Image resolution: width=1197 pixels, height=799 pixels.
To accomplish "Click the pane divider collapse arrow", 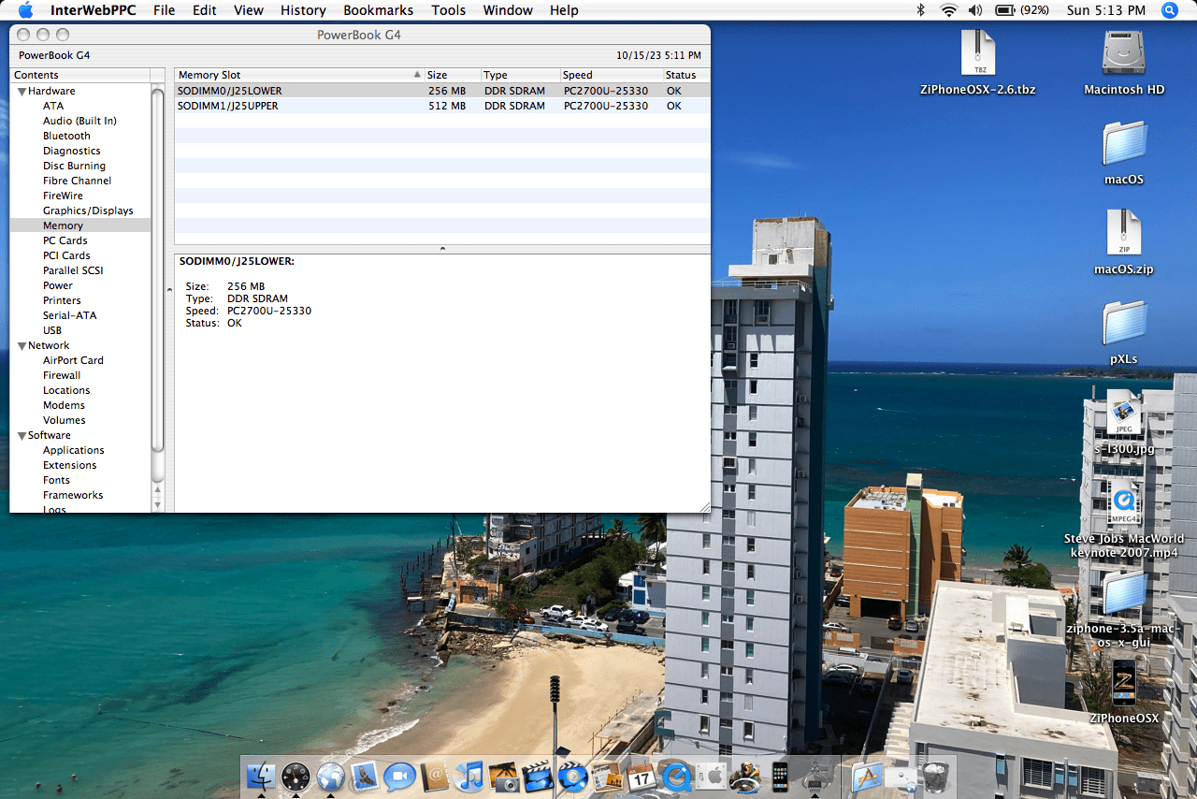I will pyautogui.click(x=442, y=249).
